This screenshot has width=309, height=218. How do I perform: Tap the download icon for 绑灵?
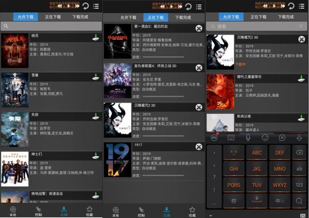[96, 37]
